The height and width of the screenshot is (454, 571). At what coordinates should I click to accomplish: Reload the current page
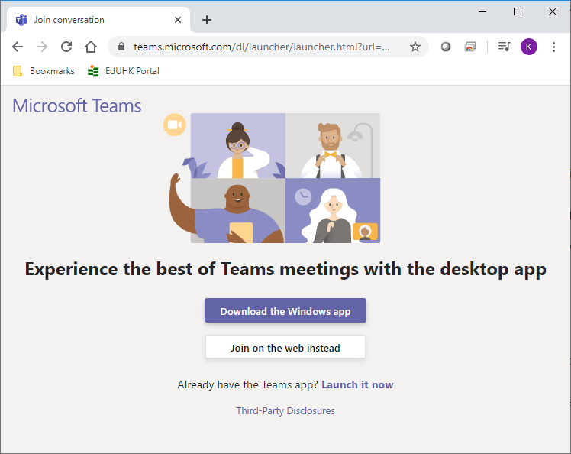coord(66,47)
